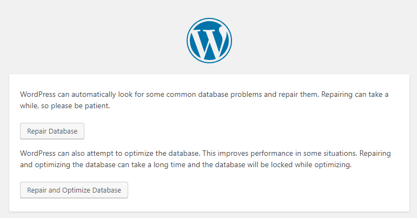Click empty white area right of Repair Database
Viewport: 417px width, 218px height.
click(x=240, y=131)
